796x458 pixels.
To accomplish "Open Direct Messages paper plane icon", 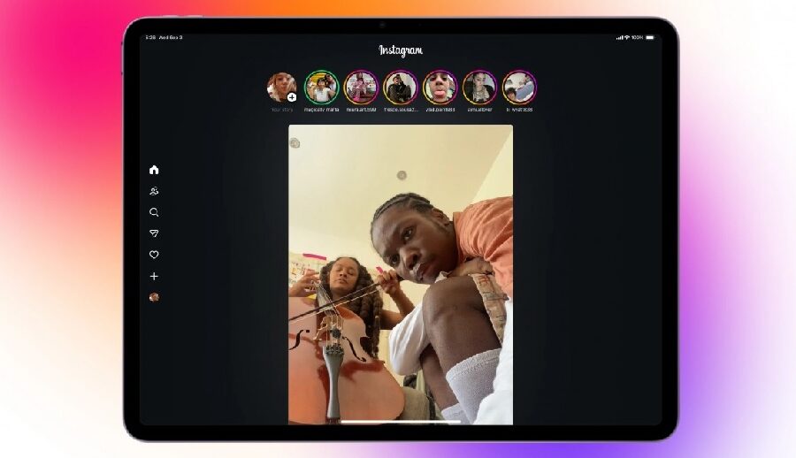I will click(x=154, y=233).
